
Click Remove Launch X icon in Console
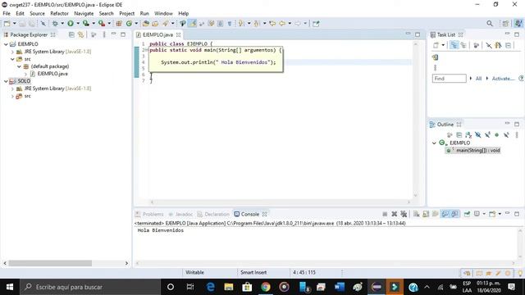395,214
